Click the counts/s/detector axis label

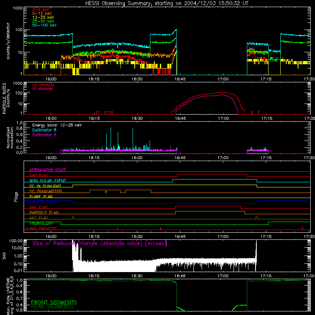point(8,41)
